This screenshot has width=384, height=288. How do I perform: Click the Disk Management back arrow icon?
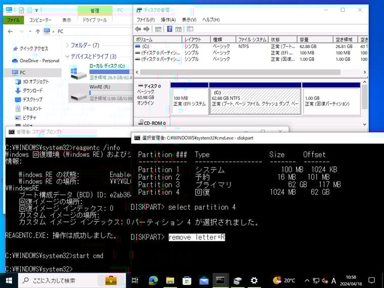138,29
